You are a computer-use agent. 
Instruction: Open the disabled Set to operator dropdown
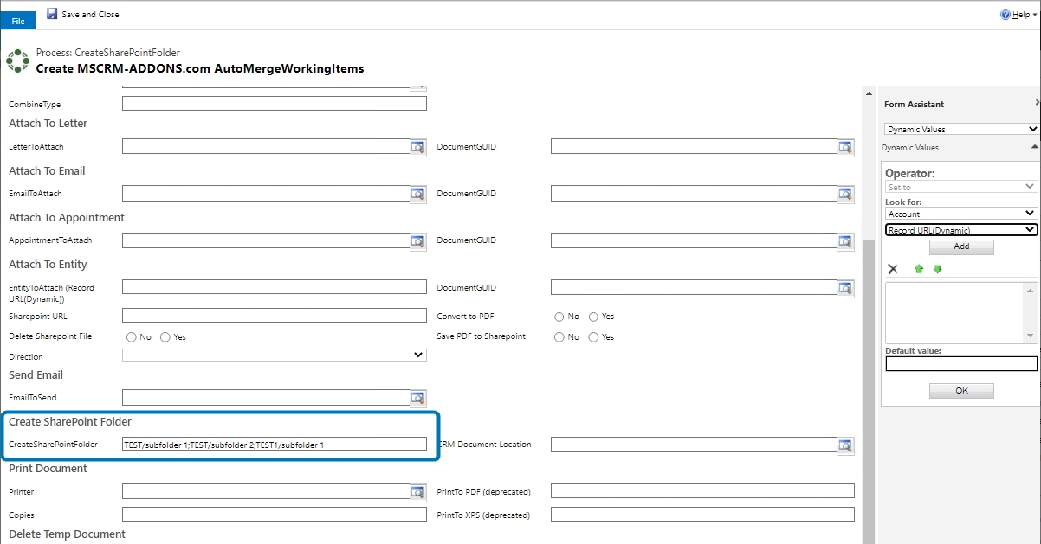coord(961,187)
